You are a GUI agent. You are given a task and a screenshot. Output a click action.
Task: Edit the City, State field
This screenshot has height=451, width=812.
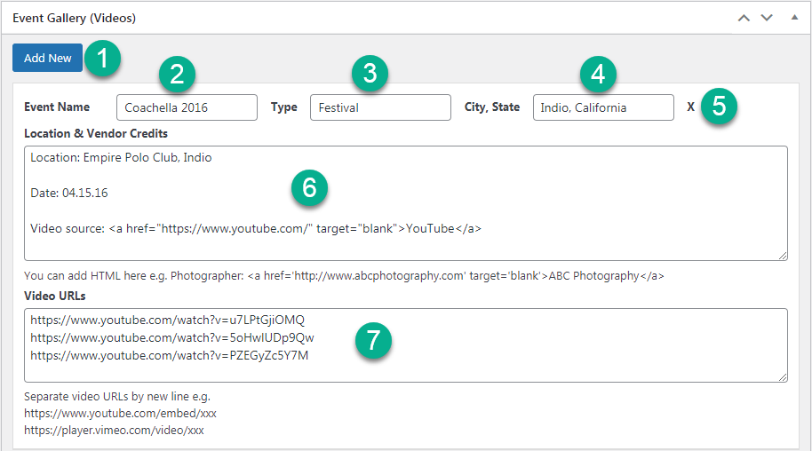pos(603,107)
